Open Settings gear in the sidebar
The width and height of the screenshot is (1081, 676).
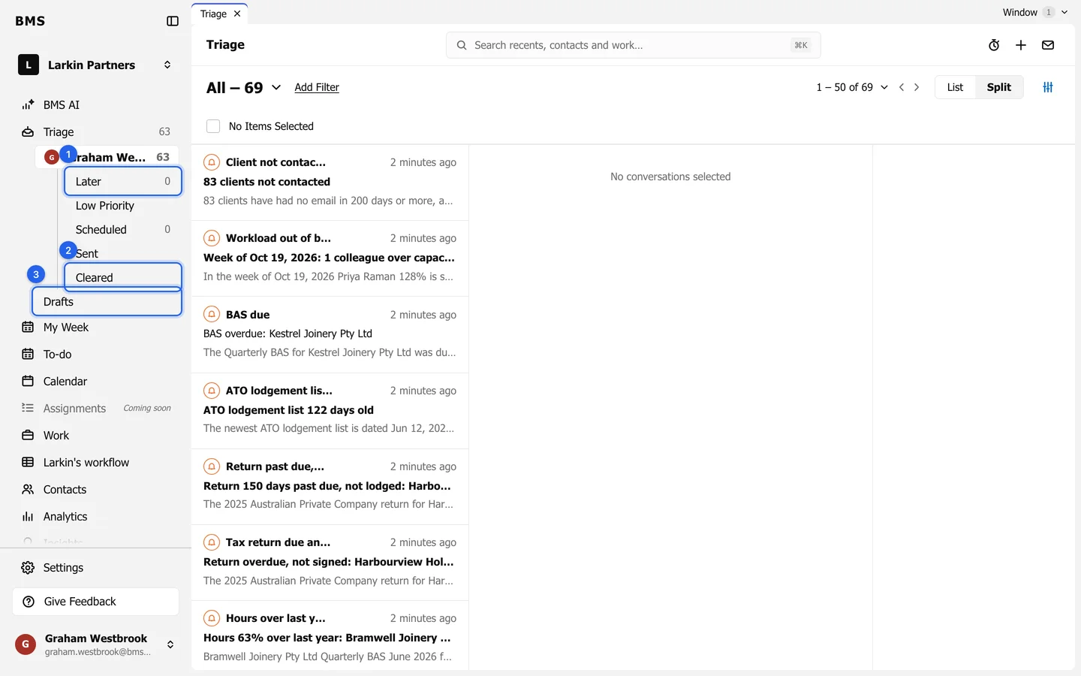pos(96,567)
